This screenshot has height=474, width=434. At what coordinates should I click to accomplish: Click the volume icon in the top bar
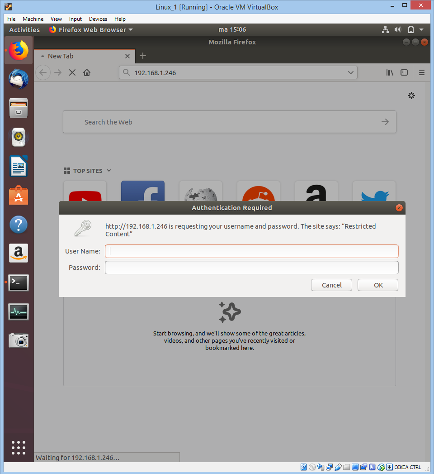397,29
